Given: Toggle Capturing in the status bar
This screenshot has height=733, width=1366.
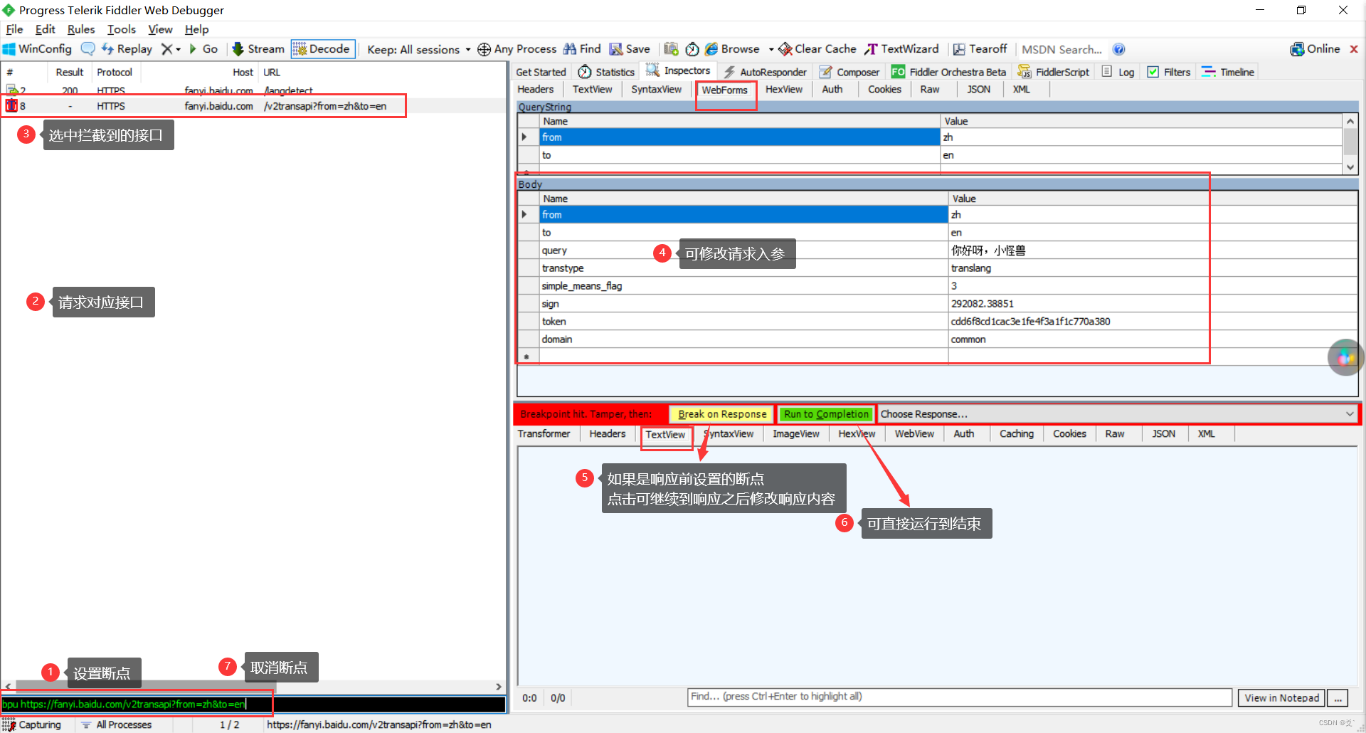Looking at the screenshot, I should click(33, 724).
